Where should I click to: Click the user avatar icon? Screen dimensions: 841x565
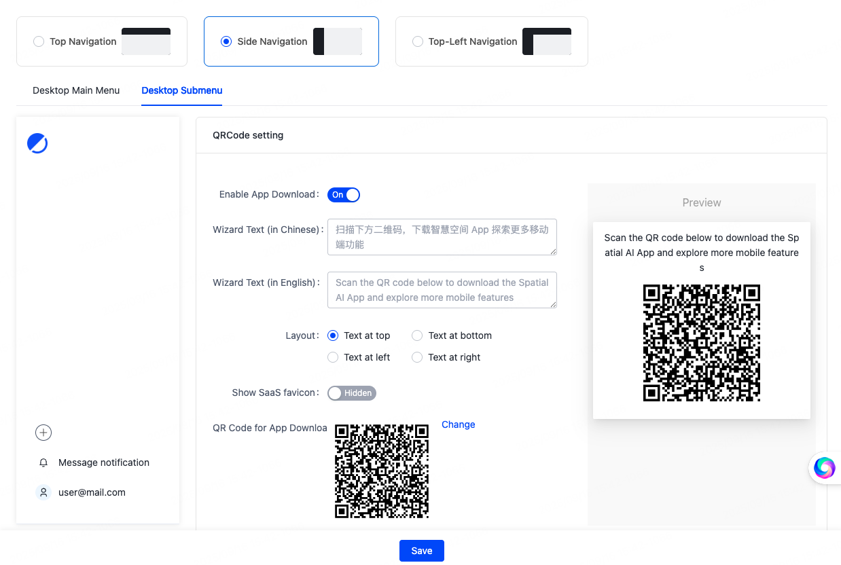43,492
